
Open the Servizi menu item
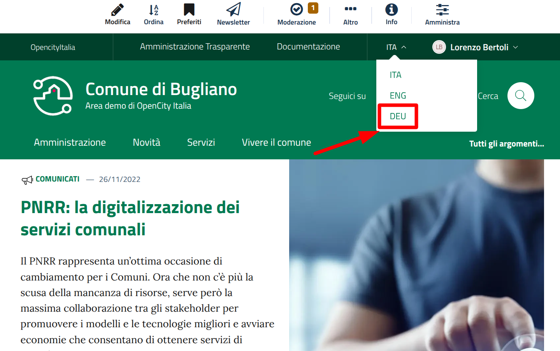pyautogui.click(x=201, y=143)
